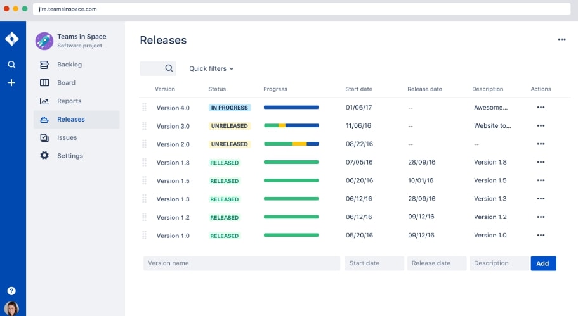Open actions menu for Version 1.8

[x=541, y=162]
